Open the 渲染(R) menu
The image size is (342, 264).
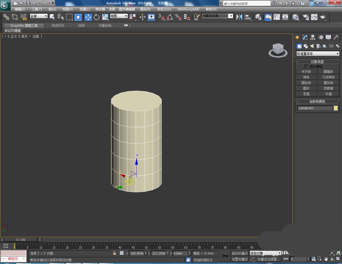(x=145, y=9)
